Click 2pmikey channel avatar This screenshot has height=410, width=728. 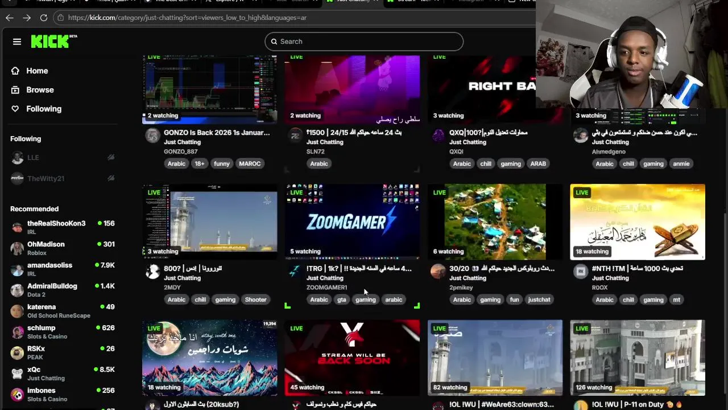coord(438,271)
